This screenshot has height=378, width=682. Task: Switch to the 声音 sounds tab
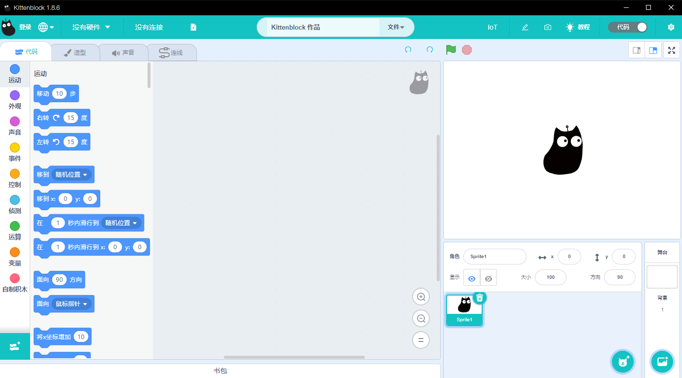point(123,53)
